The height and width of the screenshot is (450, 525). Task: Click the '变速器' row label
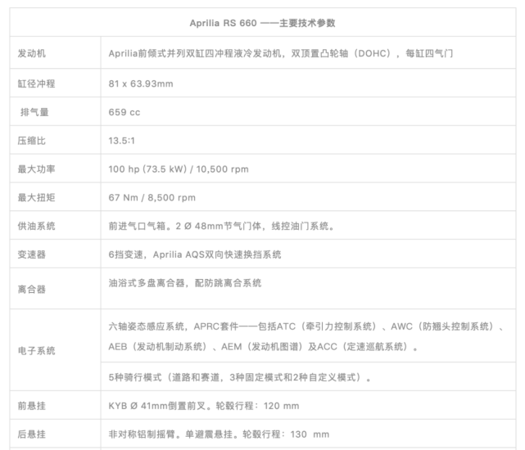(x=32, y=254)
